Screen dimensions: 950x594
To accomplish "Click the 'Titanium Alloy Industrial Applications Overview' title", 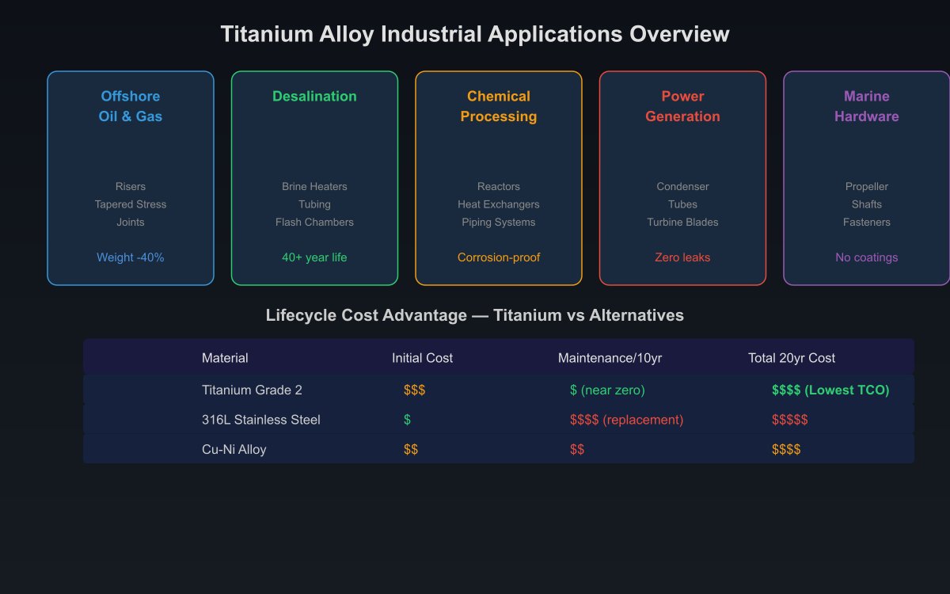I will [x=475, y=34].
